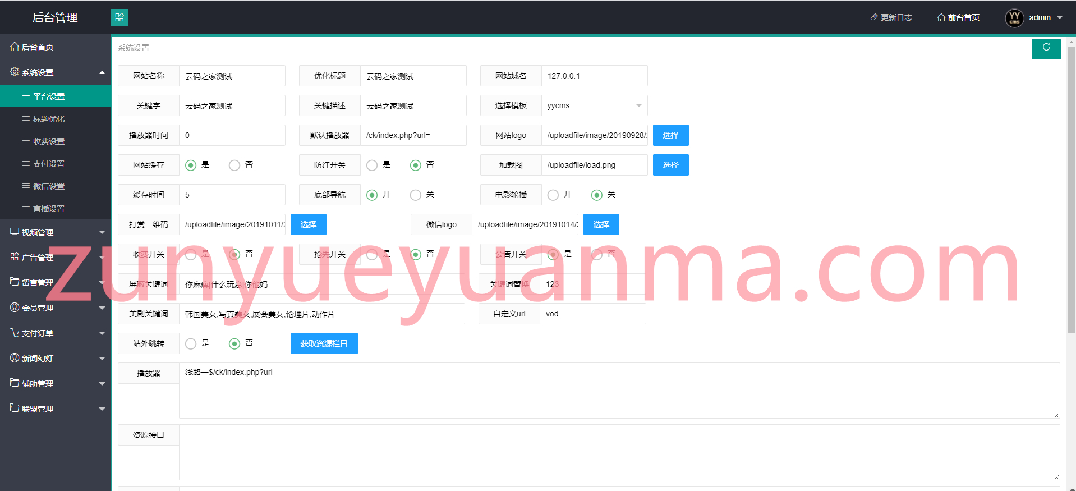Expand the 联盟管理 menu arrow
The image size is (1076, 491).
[102, 409]
